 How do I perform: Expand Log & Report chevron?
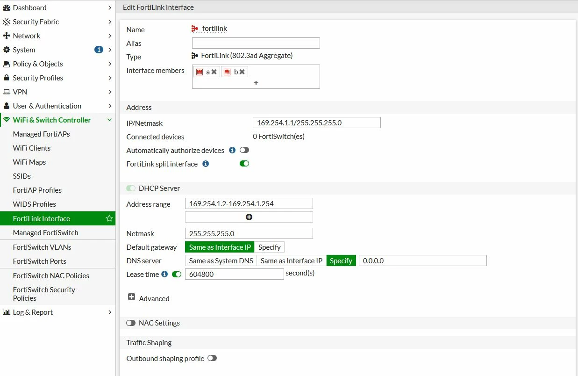click(109, 312)
